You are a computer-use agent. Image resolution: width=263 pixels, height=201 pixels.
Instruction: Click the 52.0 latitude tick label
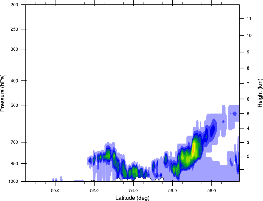pyautogui.click(x=94, y=190)
